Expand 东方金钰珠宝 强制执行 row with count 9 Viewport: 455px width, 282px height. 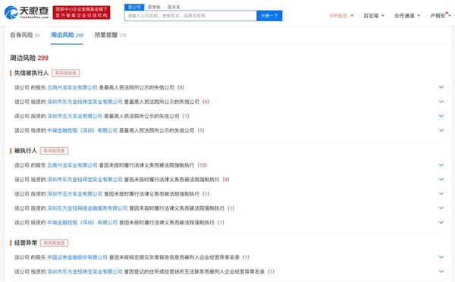[441, 180]
